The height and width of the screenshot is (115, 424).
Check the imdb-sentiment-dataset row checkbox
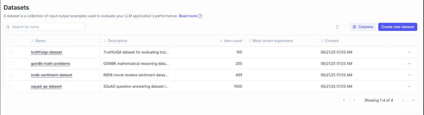[11, 75]
